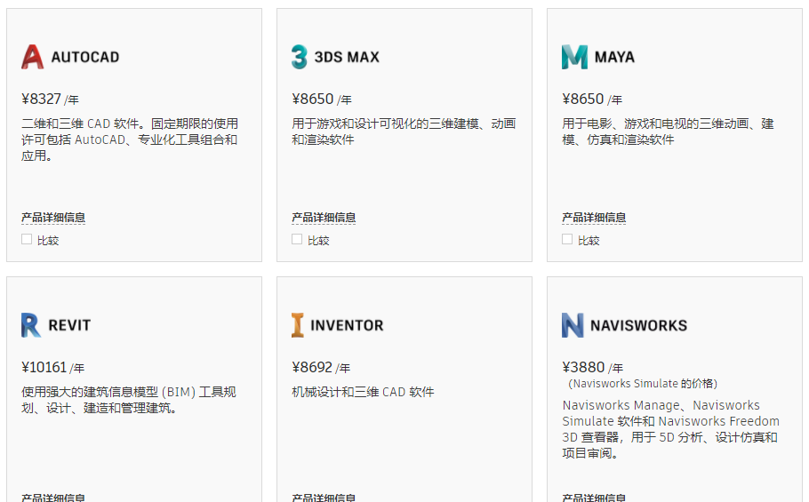The width and height of the screenshot is (809, 502).
Task: Click the Revit description about 建筑信息模型 (BIM)
Action: point(129,400)
